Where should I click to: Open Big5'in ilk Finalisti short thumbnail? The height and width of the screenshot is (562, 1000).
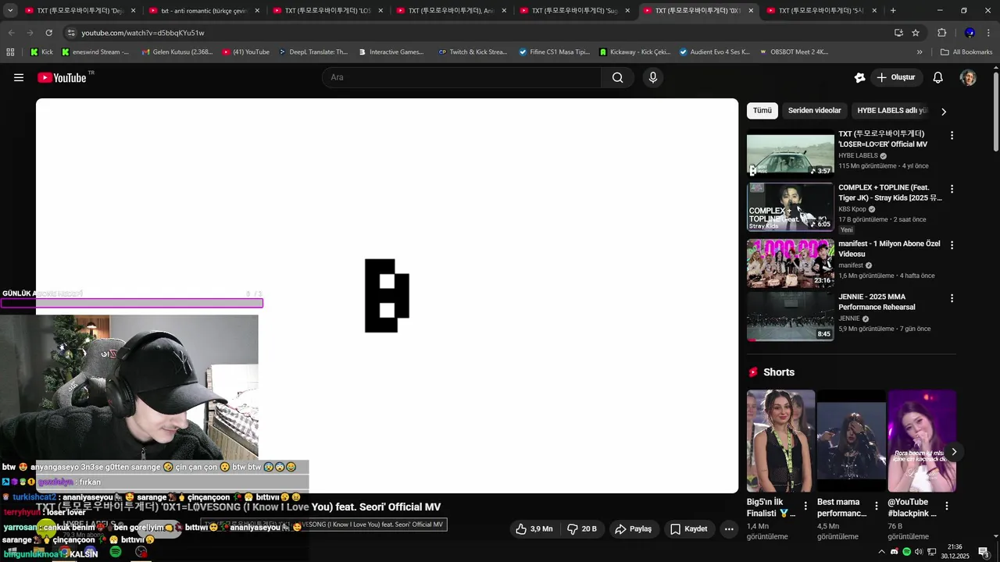[x=780, y=441]
